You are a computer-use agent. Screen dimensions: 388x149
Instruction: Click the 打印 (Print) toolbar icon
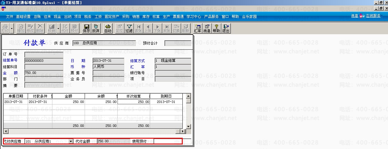(x=5, y=28)
